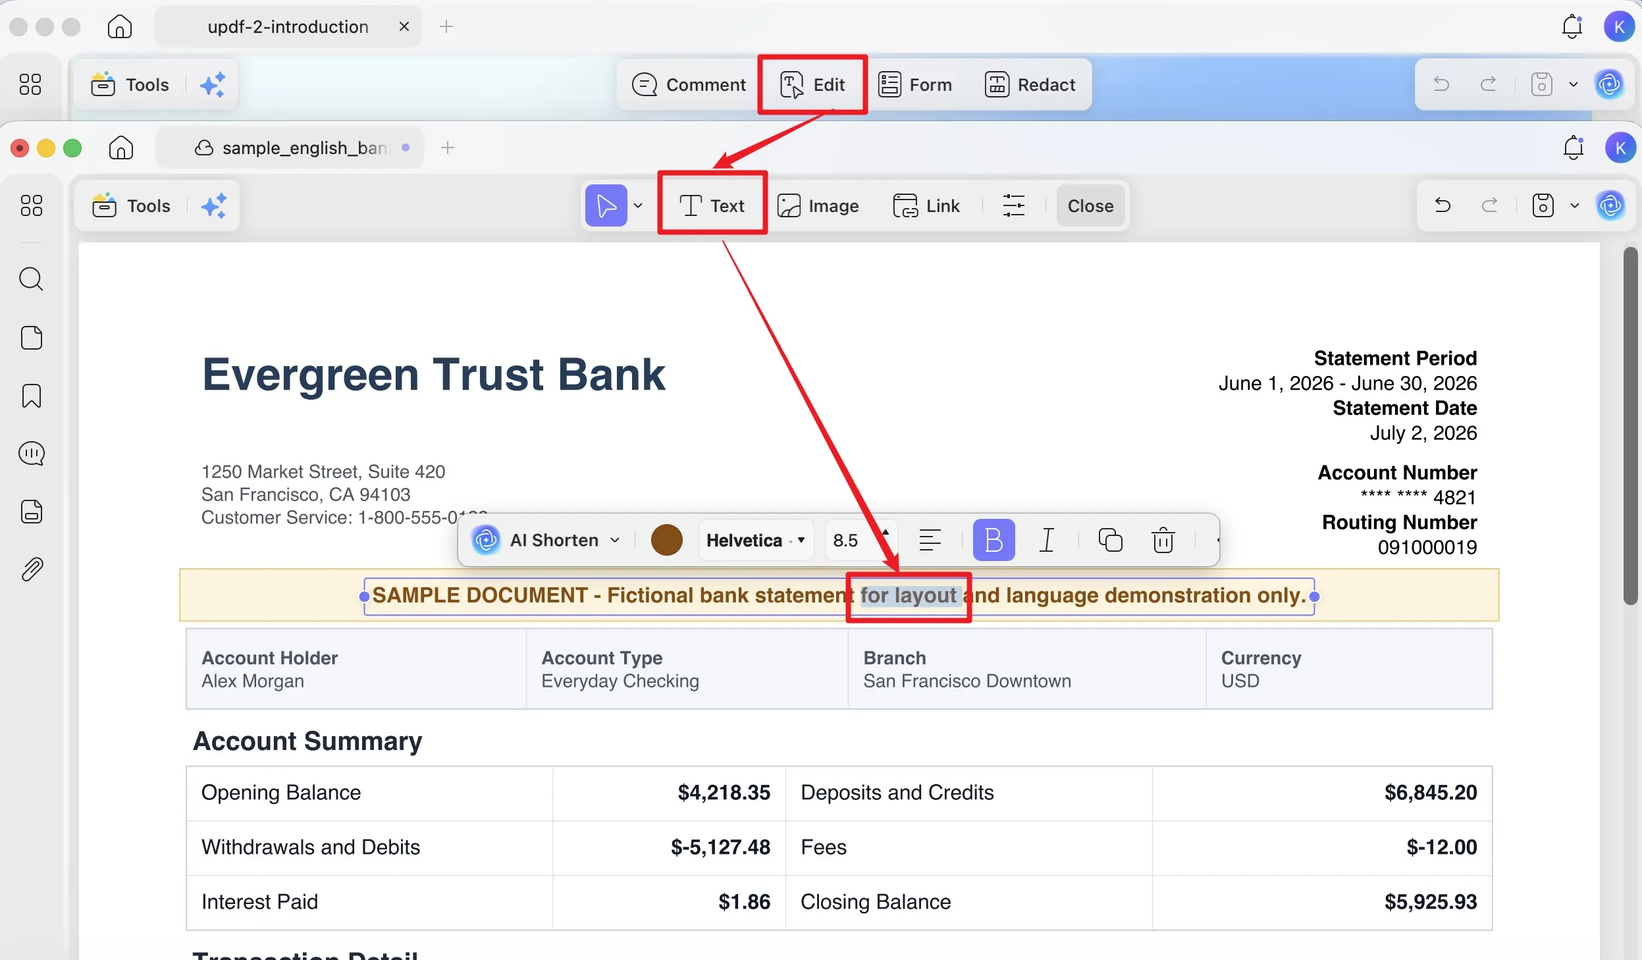Click the Close edit mode button
The height and width of the screenshot is (960, 1642).
click(1090, 205)
